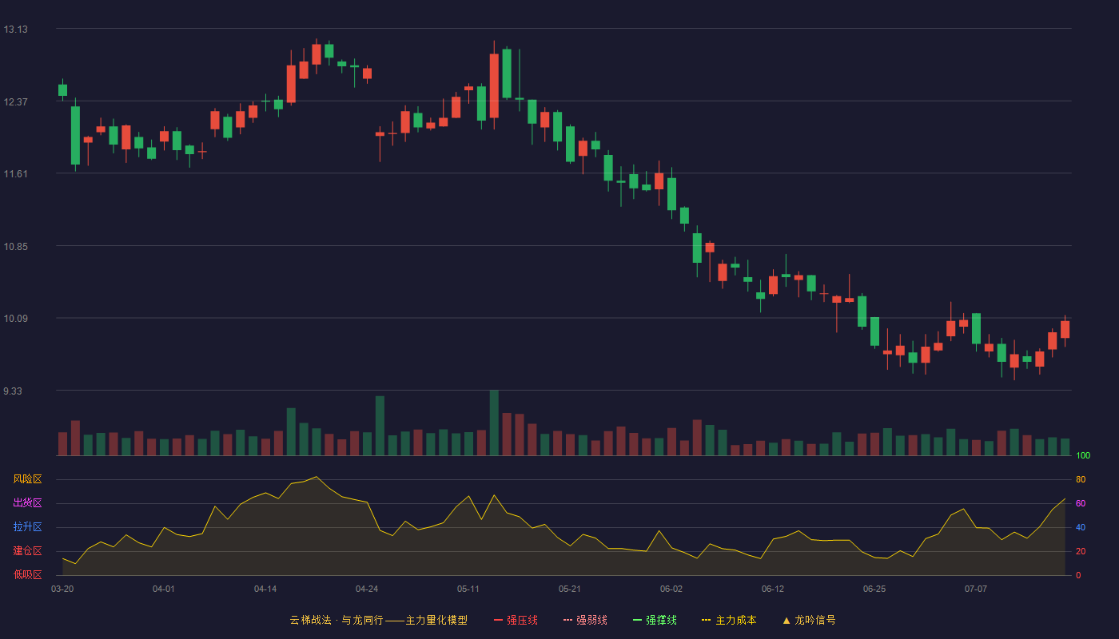The height and width of the screenshot is (639, 1119).
Task: Select the 低吸区 zone label
Action: (x=27, y=574)
